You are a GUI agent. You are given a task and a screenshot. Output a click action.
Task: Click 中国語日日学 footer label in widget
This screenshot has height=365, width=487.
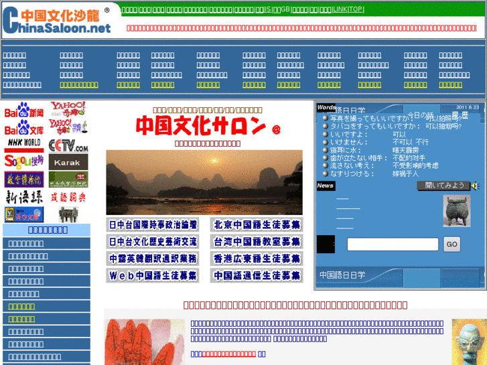342,275
